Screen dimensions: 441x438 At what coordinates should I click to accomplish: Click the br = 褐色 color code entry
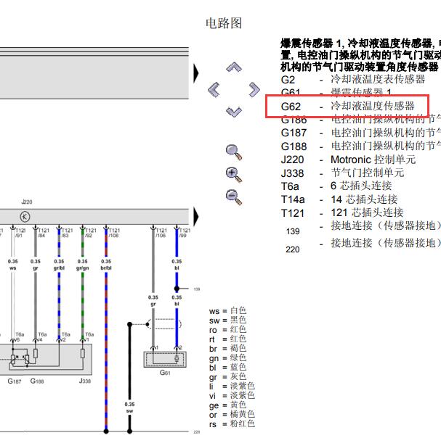(228, 348)
